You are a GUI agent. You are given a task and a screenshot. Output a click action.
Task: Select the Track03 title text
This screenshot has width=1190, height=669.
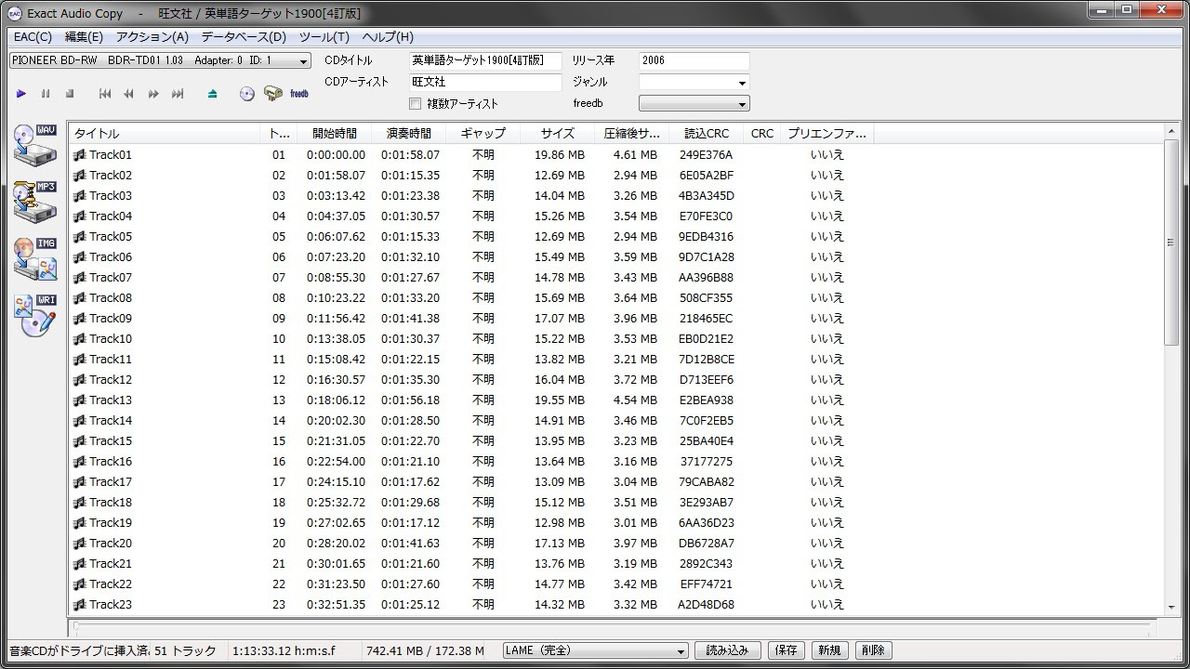[111, 196]
